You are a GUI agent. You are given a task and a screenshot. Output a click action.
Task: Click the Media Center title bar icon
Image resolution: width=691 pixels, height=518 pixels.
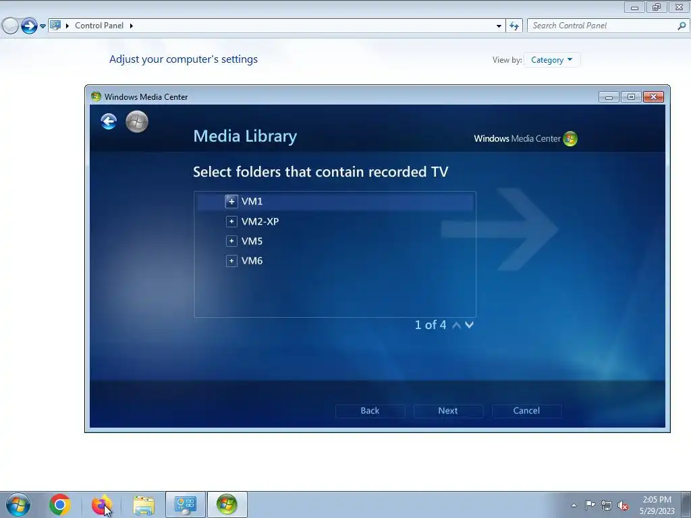(x=96, y=96)
